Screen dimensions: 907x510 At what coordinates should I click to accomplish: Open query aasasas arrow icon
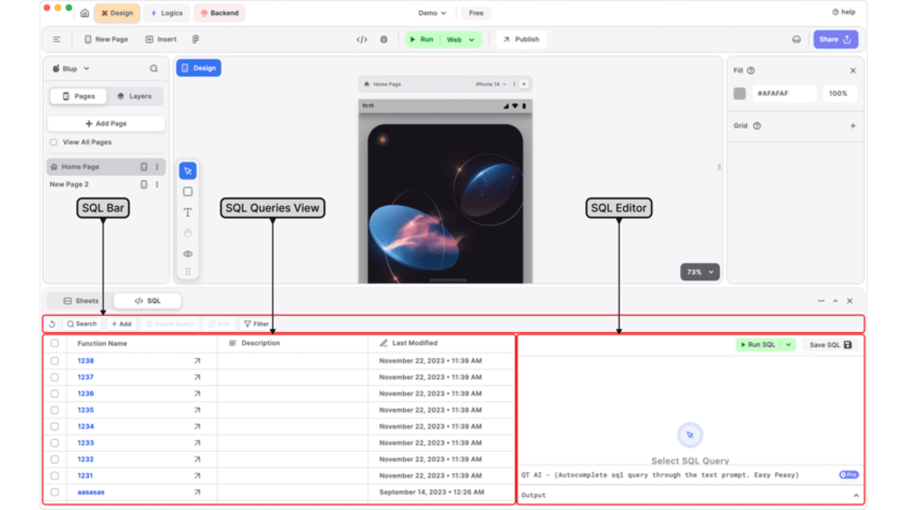point(197,492)
